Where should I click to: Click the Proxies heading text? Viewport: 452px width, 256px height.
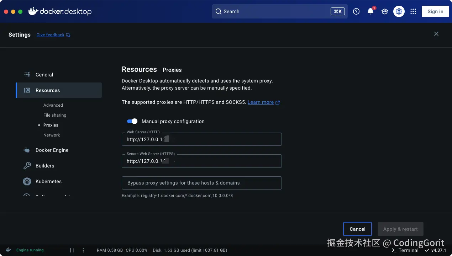point(172,70)
